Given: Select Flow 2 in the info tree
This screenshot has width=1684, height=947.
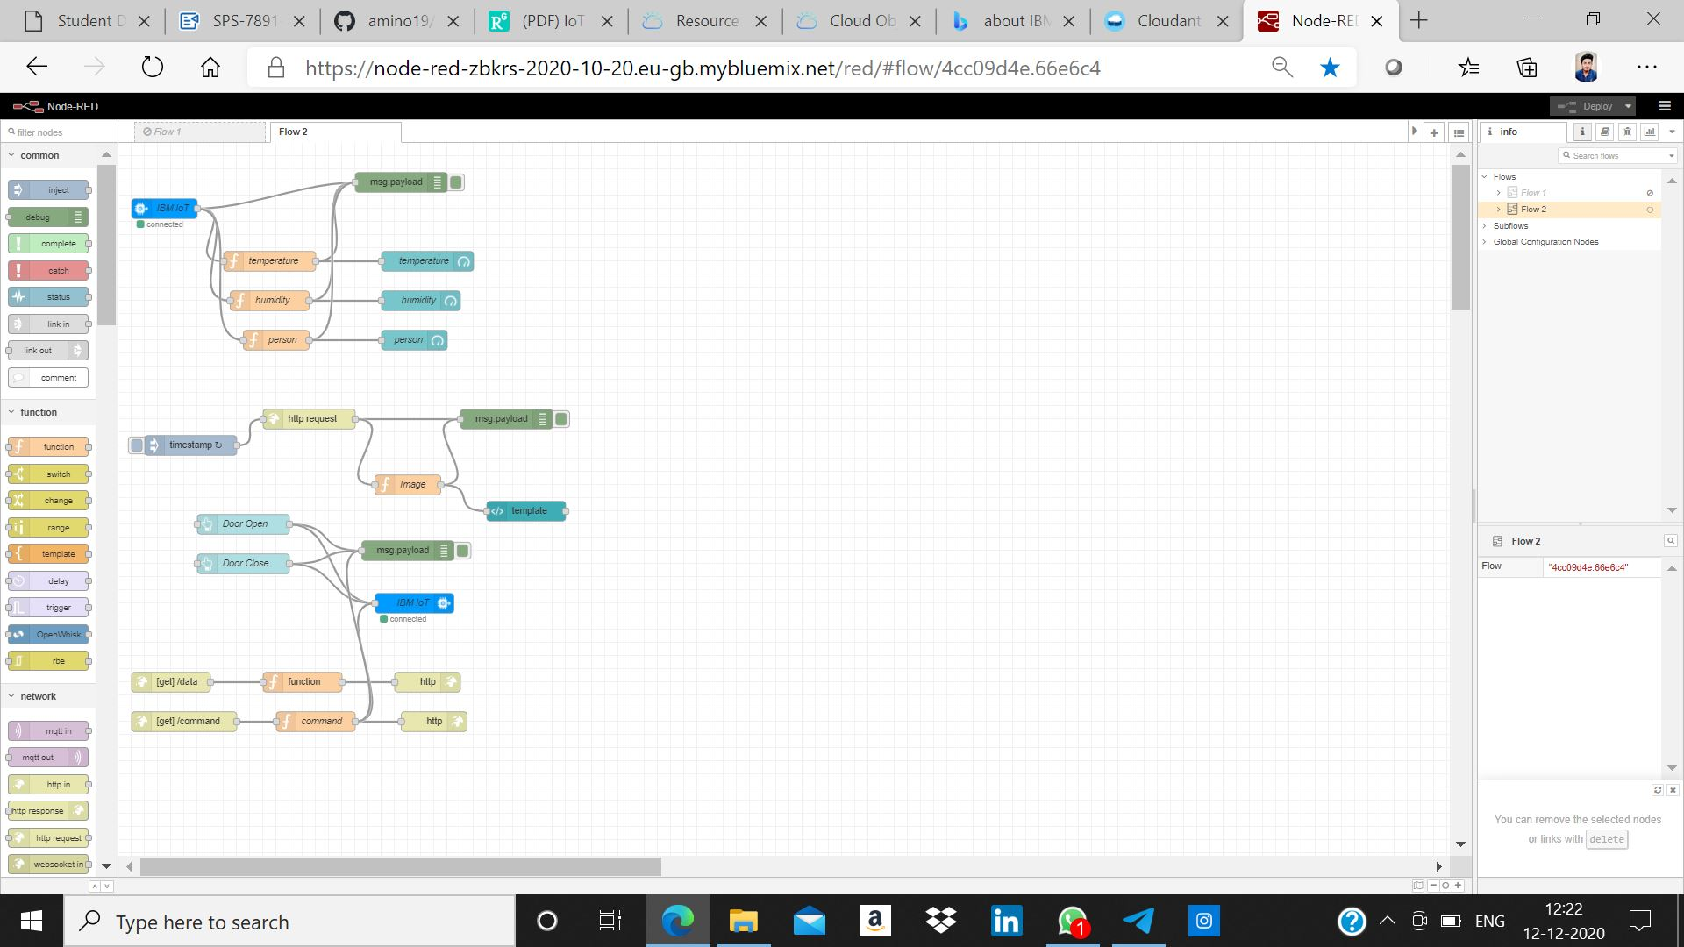Looking at the screenshot, I should tap(1533, 210).
